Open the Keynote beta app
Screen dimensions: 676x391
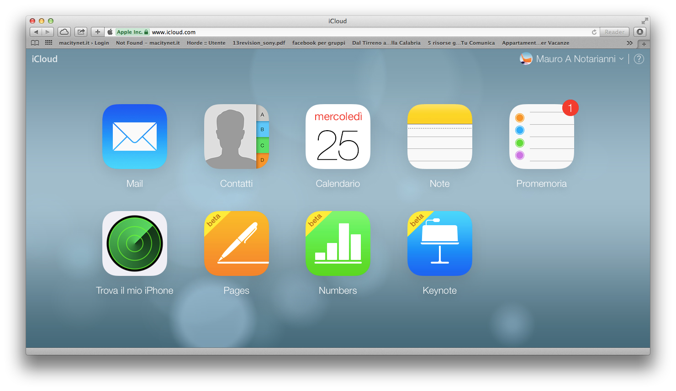pos(440,243)
